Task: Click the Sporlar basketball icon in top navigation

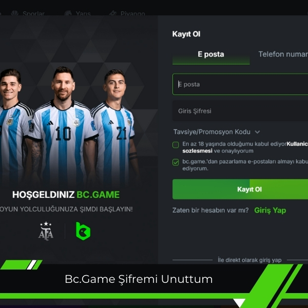Action: click(x=15, y=13)
